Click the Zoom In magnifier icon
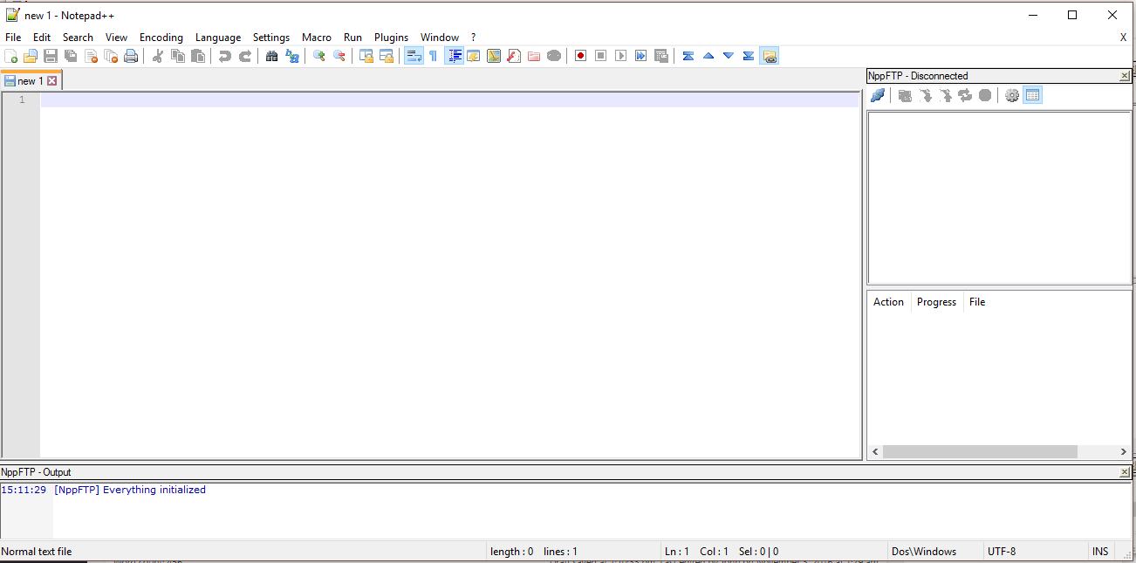Viewport: 1136px width, 563px height. coord(319,56)
